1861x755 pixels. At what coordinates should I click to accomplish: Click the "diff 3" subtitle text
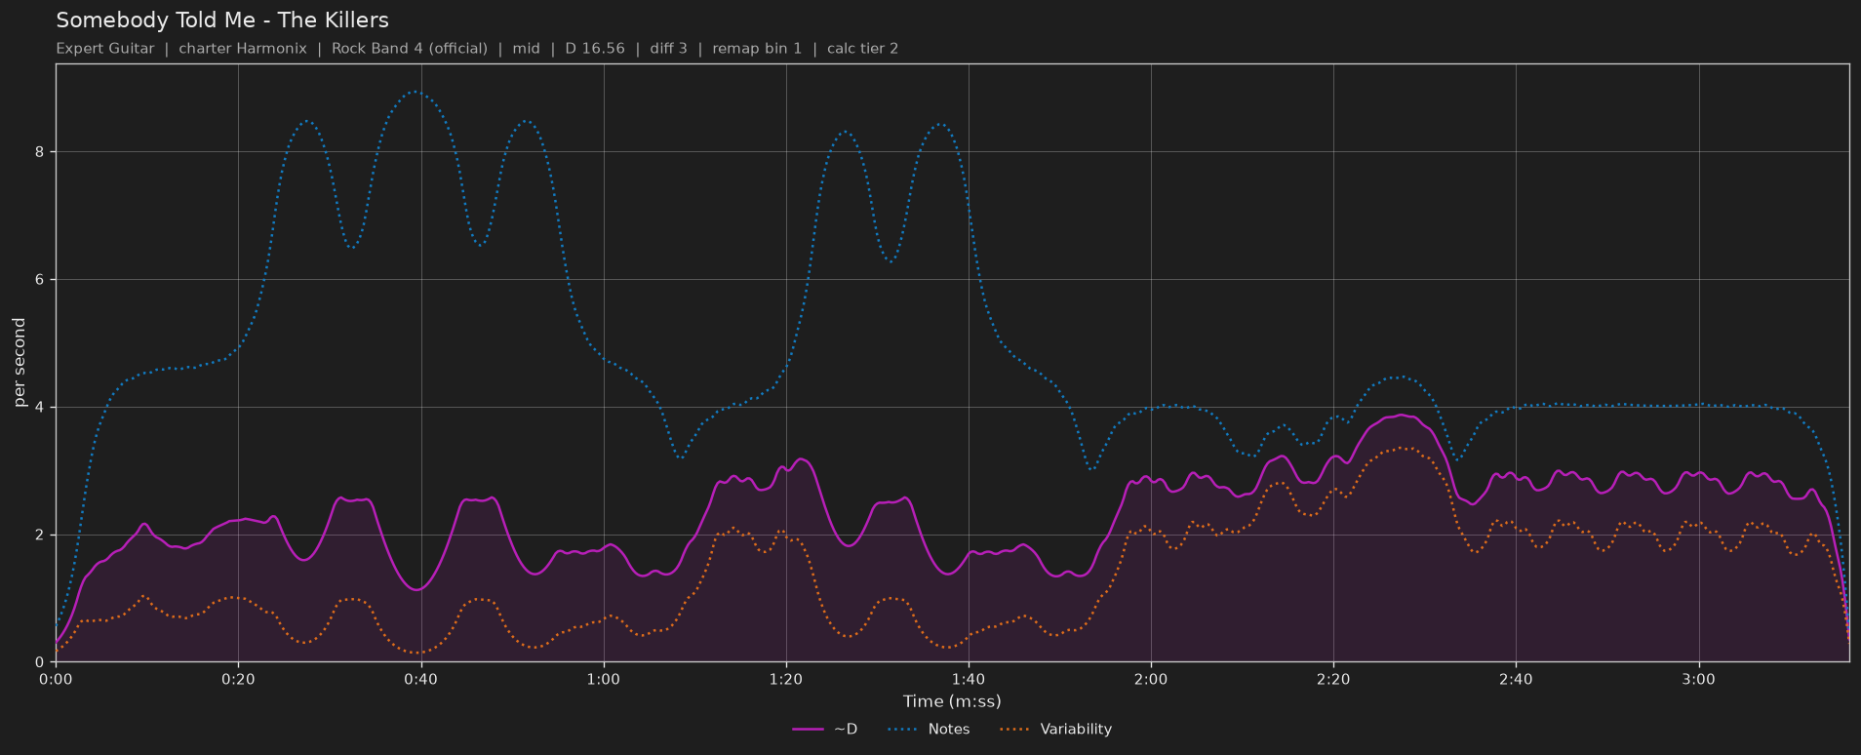click(x=668, y=49)
